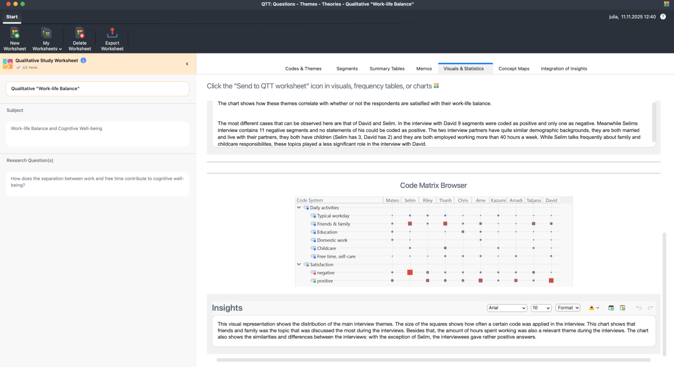Click the Subject text field
This screenshot has width=674, height=367.
[97, 134]
